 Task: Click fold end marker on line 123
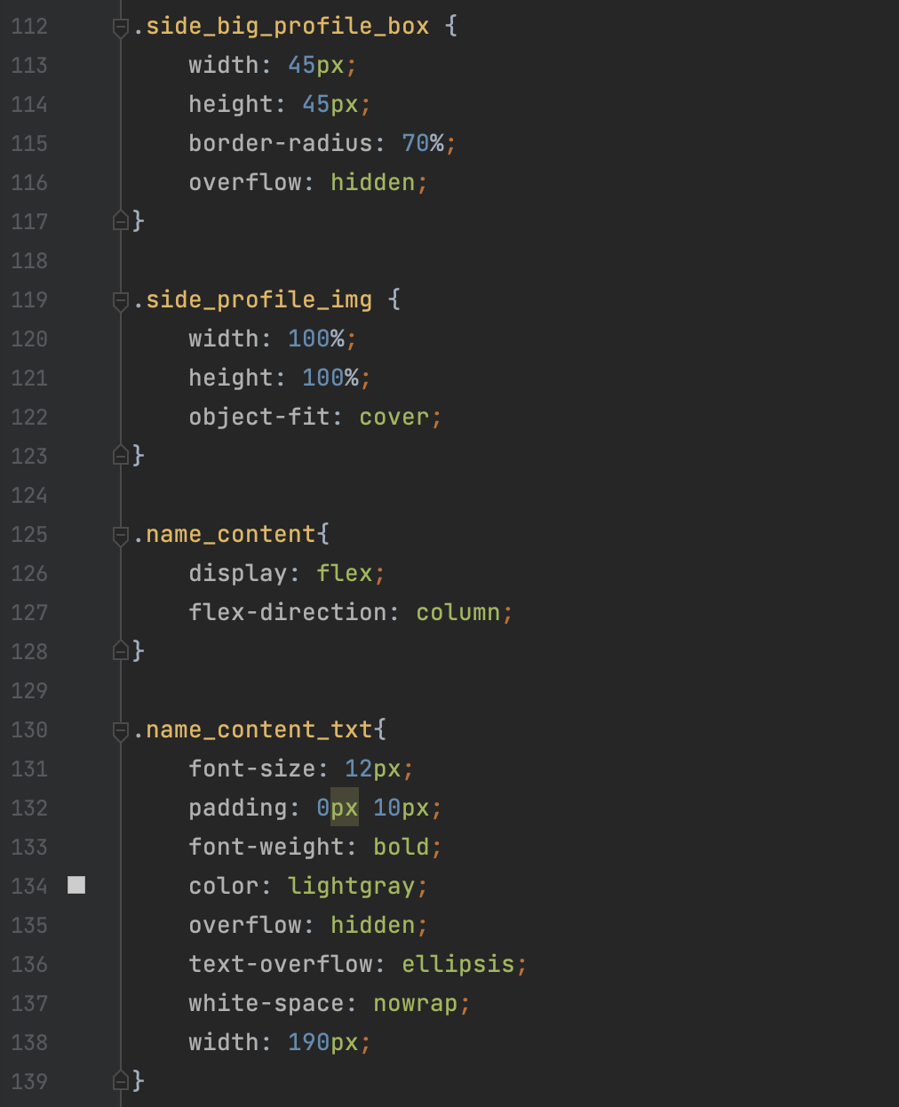click(x=121, y=455)
